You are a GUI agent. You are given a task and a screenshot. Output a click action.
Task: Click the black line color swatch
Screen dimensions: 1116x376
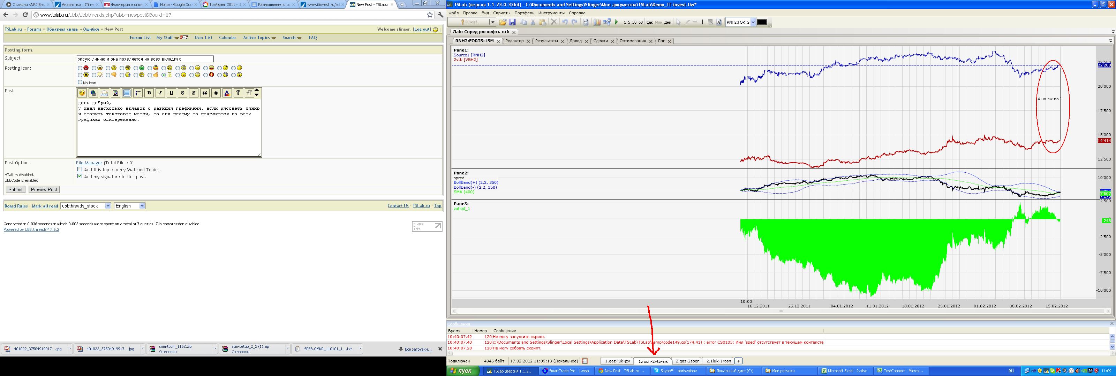point(762,22)
